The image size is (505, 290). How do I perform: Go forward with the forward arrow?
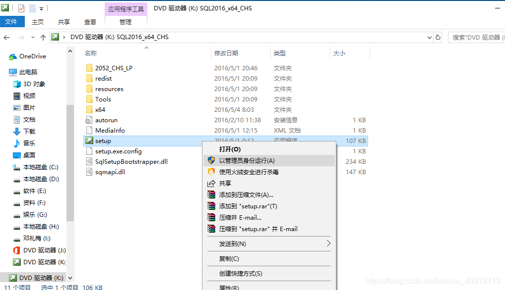21,38
